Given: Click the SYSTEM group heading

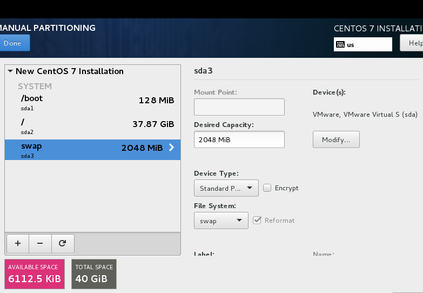Looking at the screenshot, I should pyautogui.click(x=35, y=86).
